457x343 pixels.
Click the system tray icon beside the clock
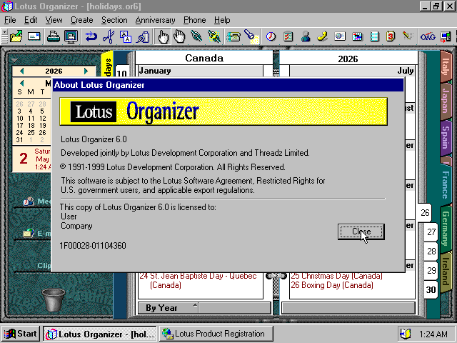click(x=406, y=334)
